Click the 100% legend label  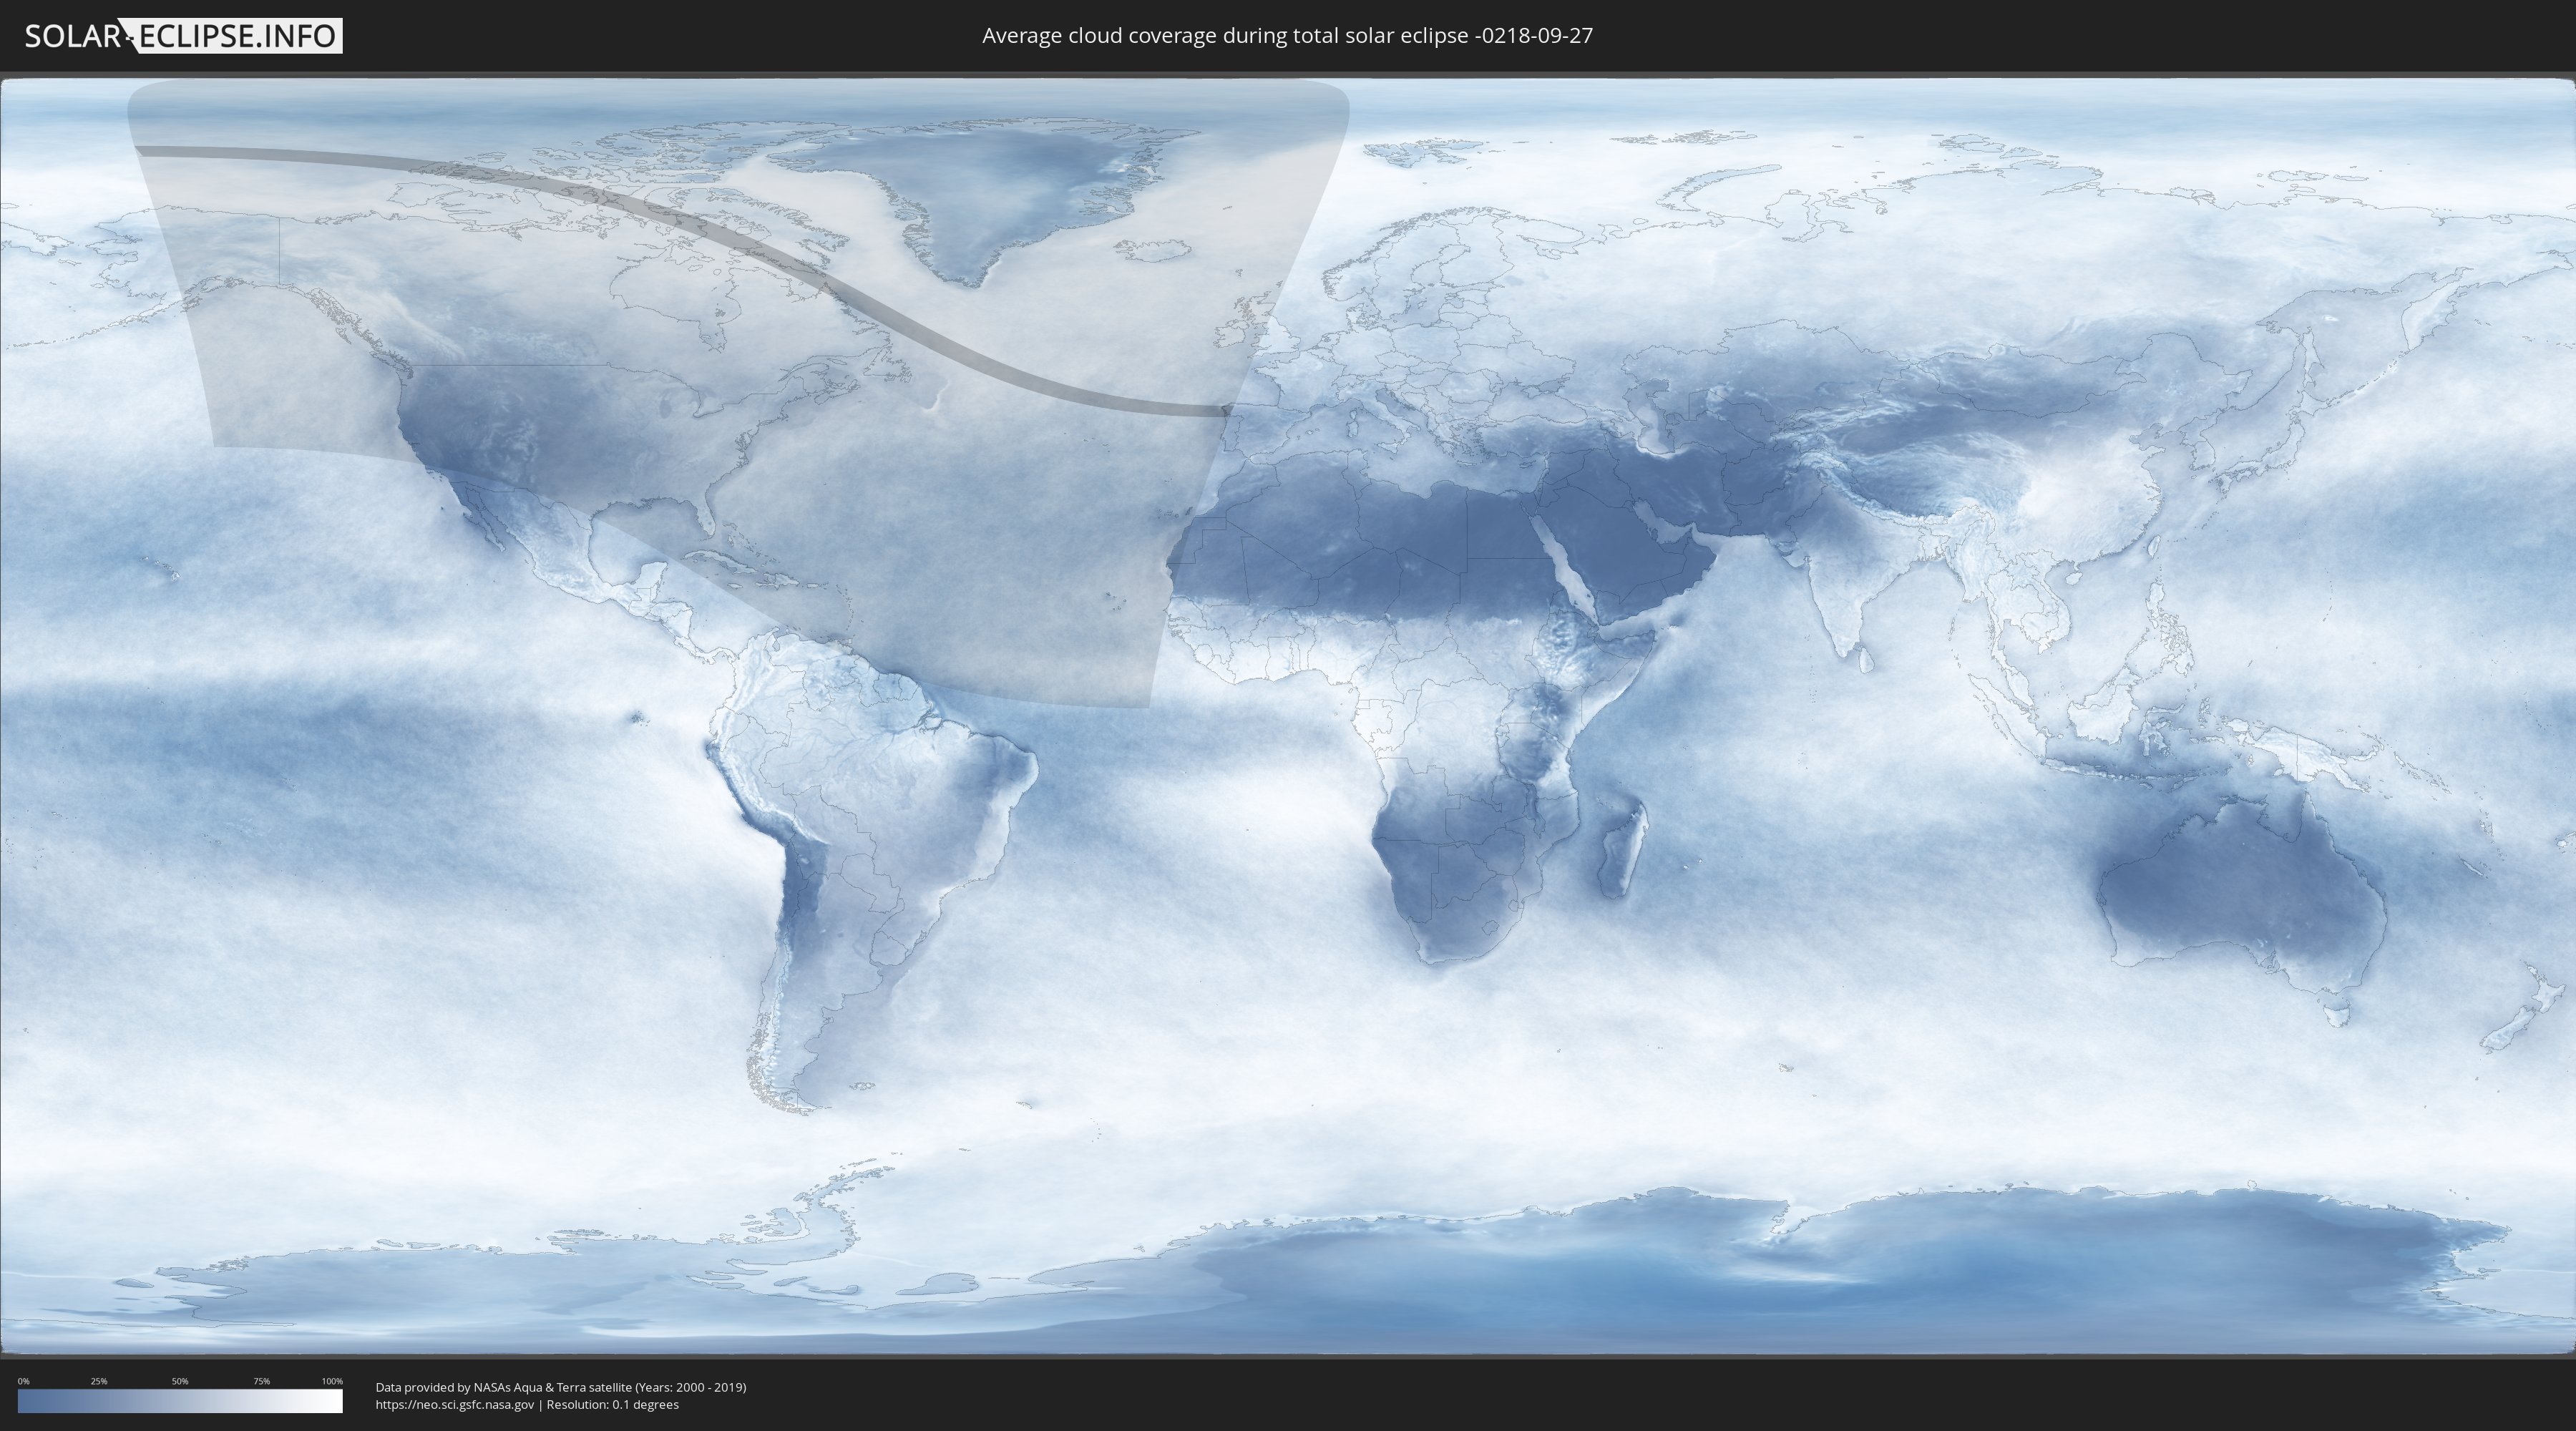[x=332, y=1381]
